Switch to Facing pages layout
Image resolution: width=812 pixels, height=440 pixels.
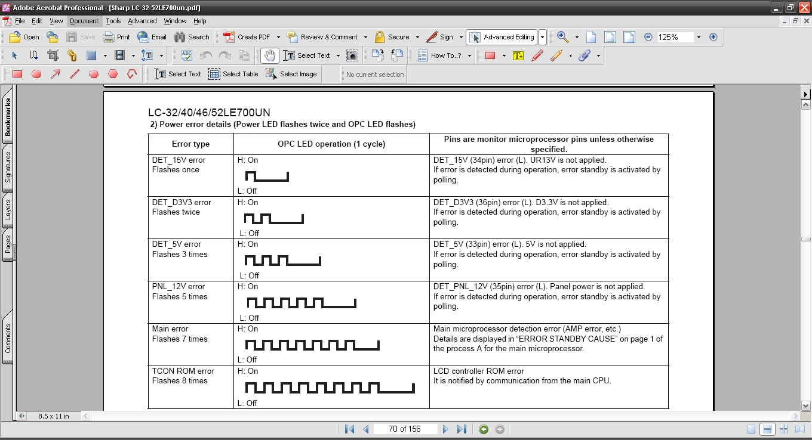[x=799, y=429]
